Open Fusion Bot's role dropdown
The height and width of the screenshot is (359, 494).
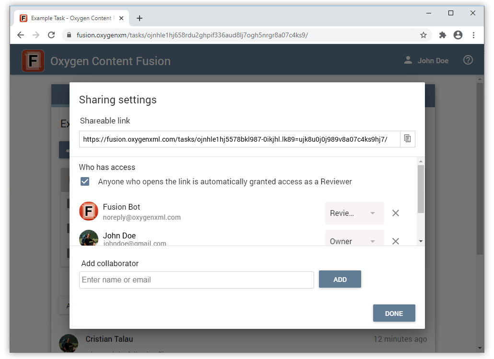click(354, 213)
